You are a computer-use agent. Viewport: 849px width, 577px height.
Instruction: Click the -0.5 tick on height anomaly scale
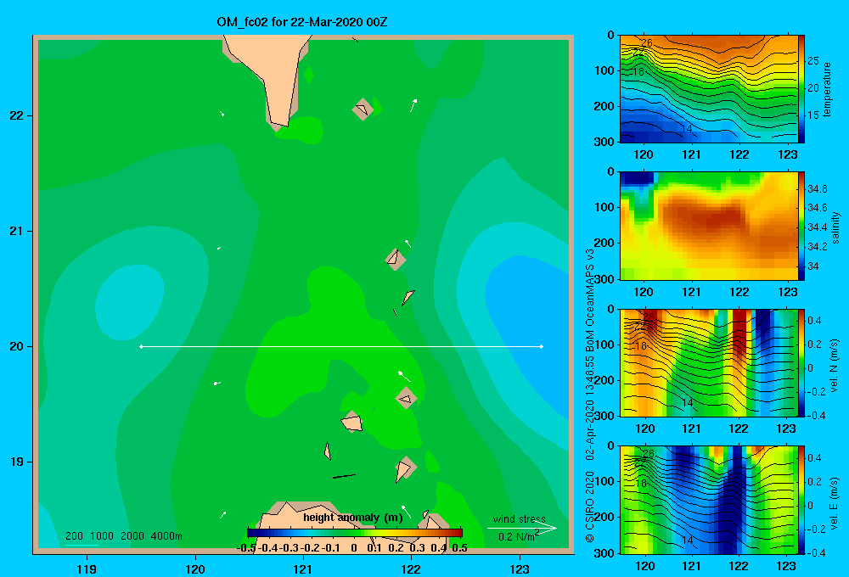[x=246, y=548]
